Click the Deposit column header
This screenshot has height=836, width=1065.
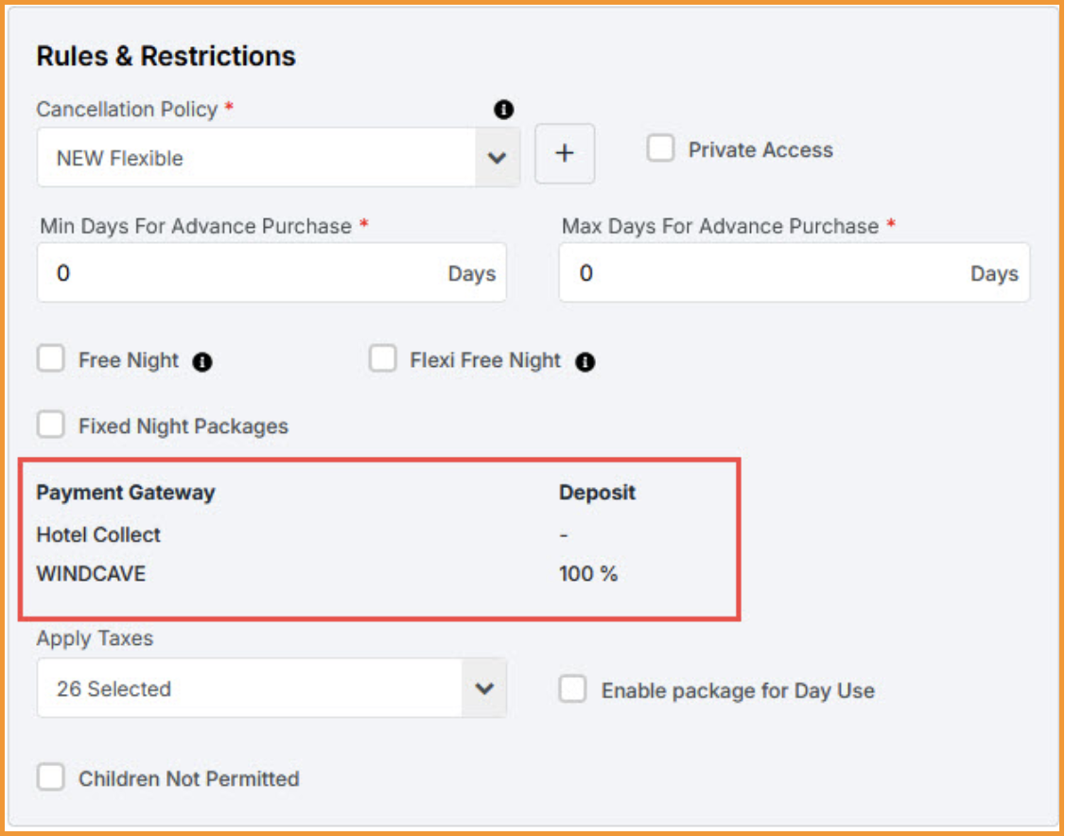click(596, 492)
